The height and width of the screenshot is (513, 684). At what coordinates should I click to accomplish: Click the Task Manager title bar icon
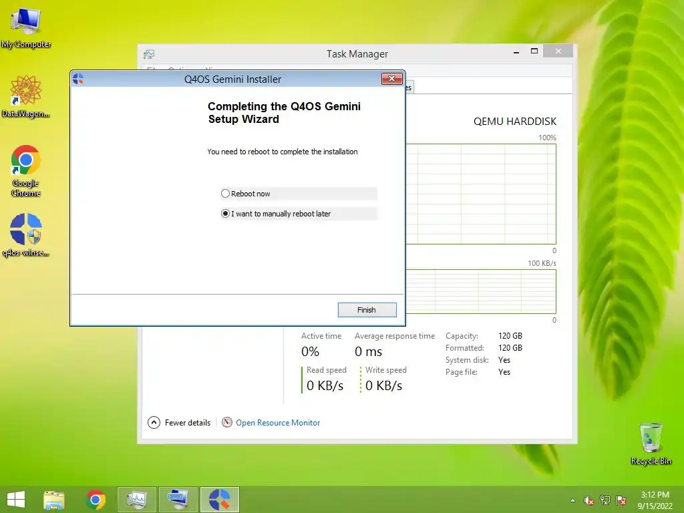click(x=149, y=54)
